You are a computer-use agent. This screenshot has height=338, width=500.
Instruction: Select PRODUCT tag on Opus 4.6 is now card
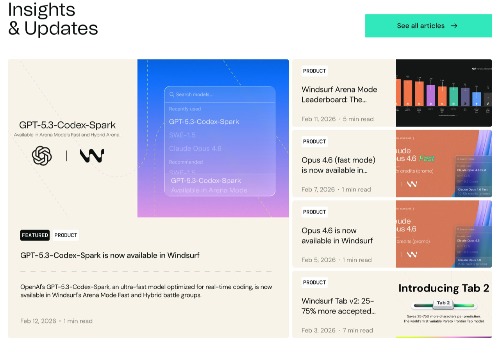point(314,212)
